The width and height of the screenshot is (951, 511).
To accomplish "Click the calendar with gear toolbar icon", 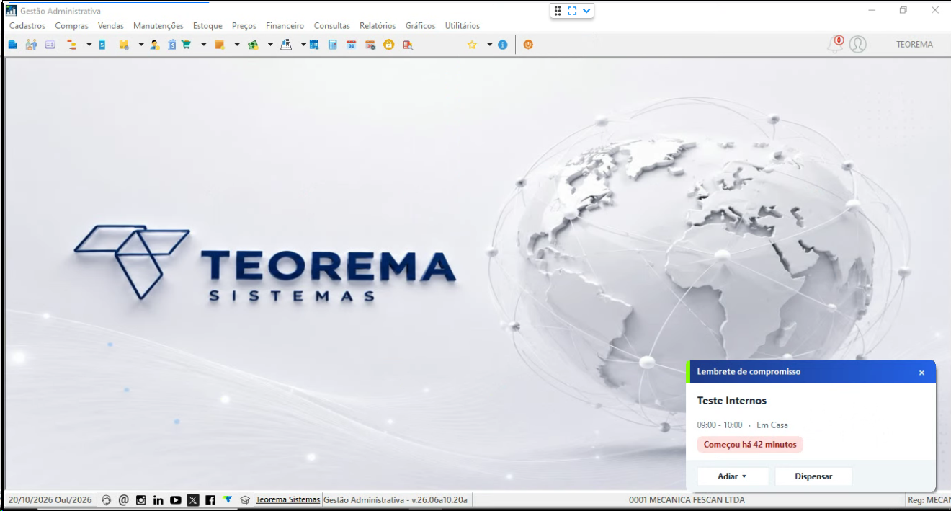I will pyautogui.click(x=370, y=45).
